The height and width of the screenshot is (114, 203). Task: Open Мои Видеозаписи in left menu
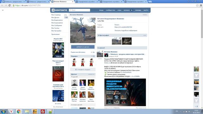click(x=57, y=20)
